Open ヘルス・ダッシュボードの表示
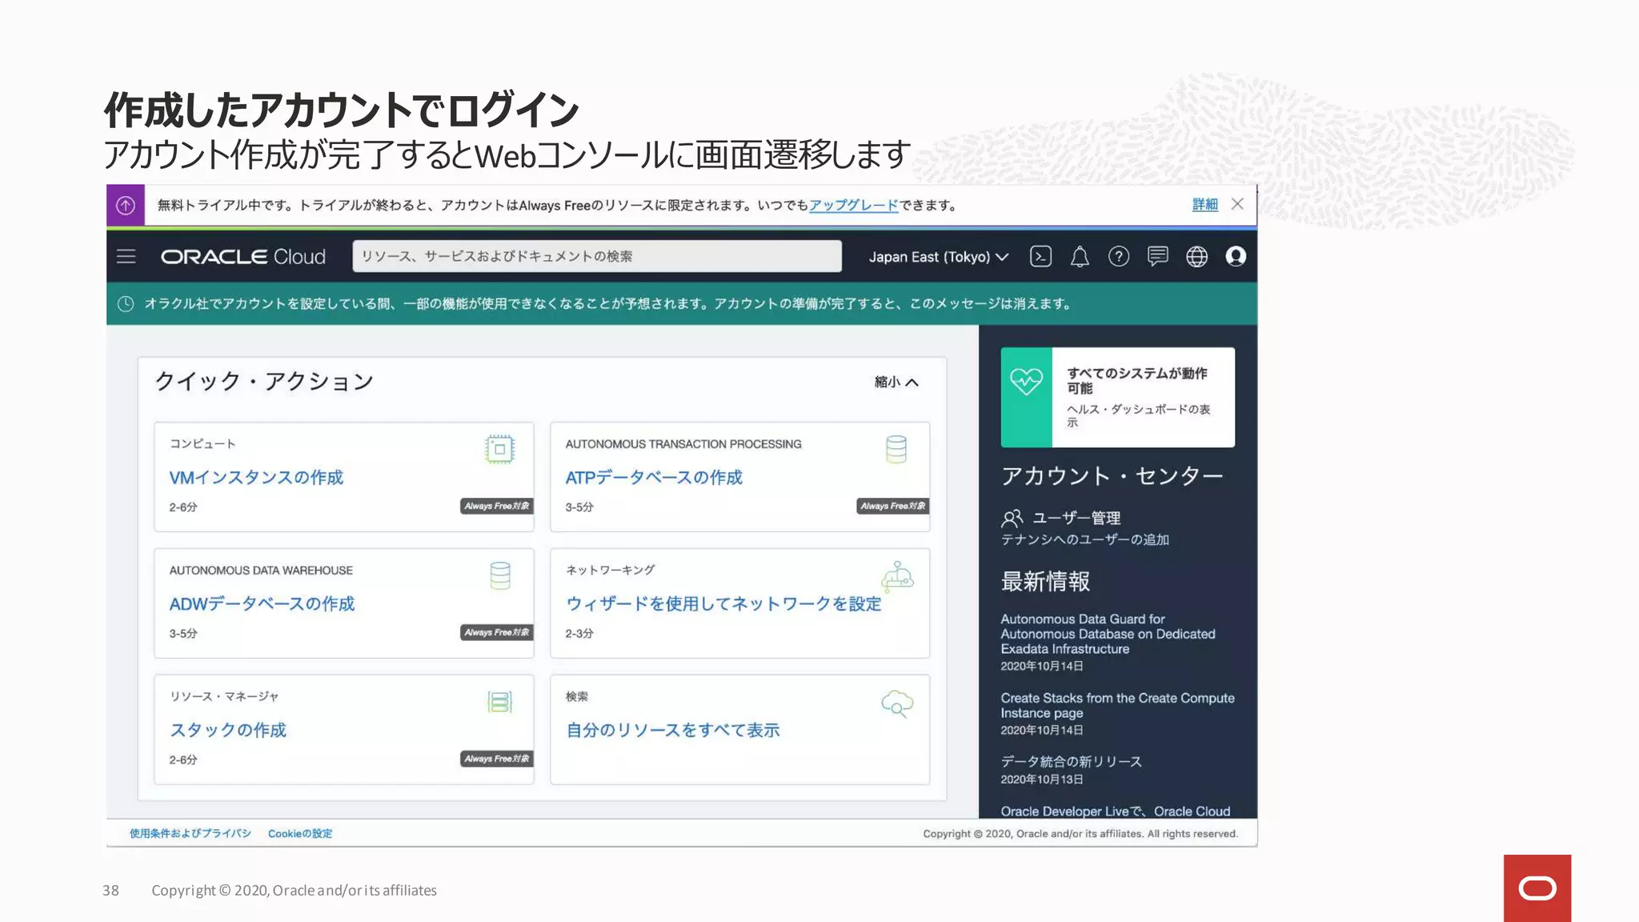 [1138, 415]
